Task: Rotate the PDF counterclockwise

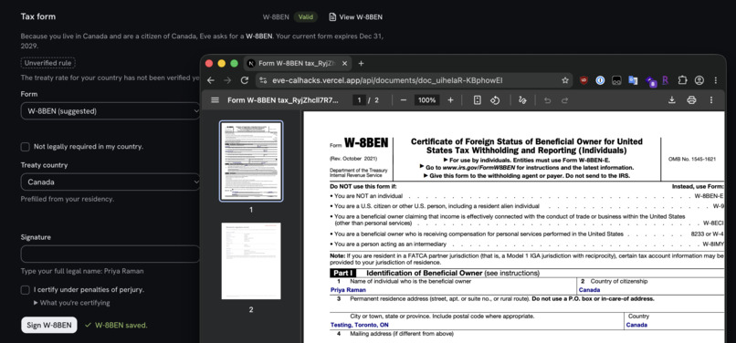Action: [495, 100]
